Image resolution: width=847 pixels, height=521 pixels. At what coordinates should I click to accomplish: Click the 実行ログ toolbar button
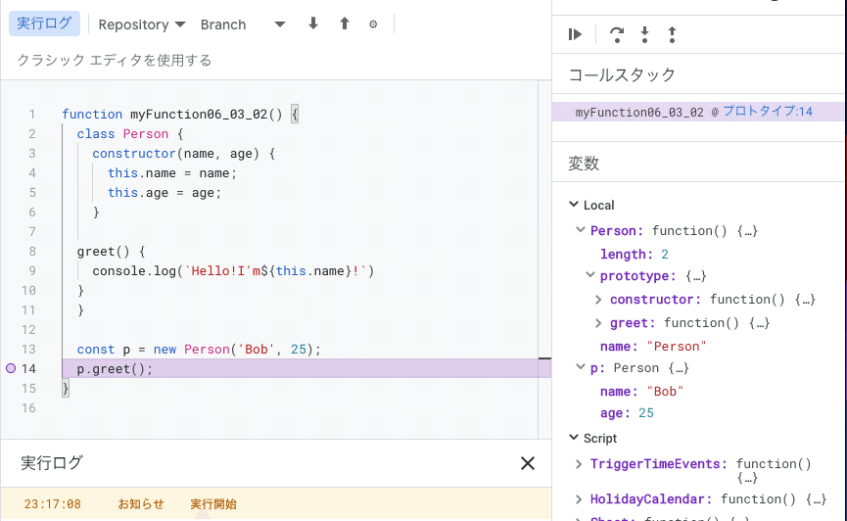click(x=44, y=24)
